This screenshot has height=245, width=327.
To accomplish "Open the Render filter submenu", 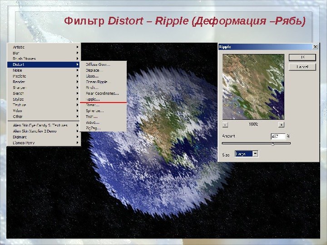I will point(44,82).
